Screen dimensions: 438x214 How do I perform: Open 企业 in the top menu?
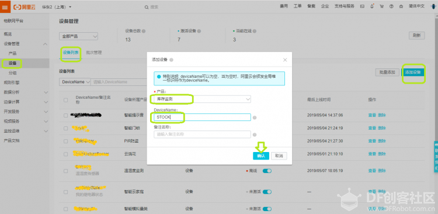click(325, 6)
